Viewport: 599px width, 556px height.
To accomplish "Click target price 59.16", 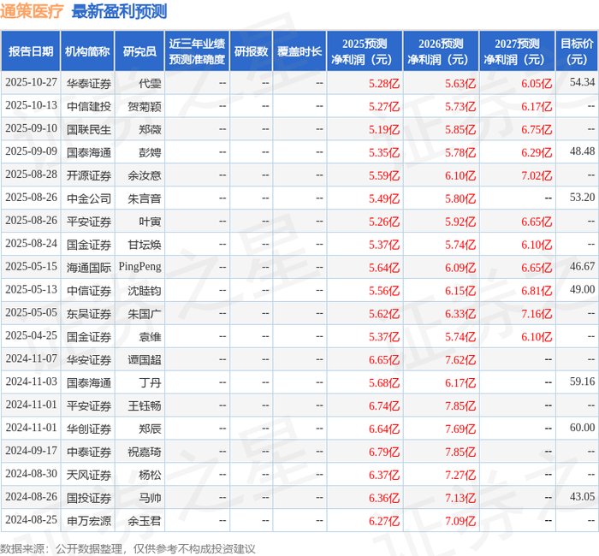I will click(582, 382).
